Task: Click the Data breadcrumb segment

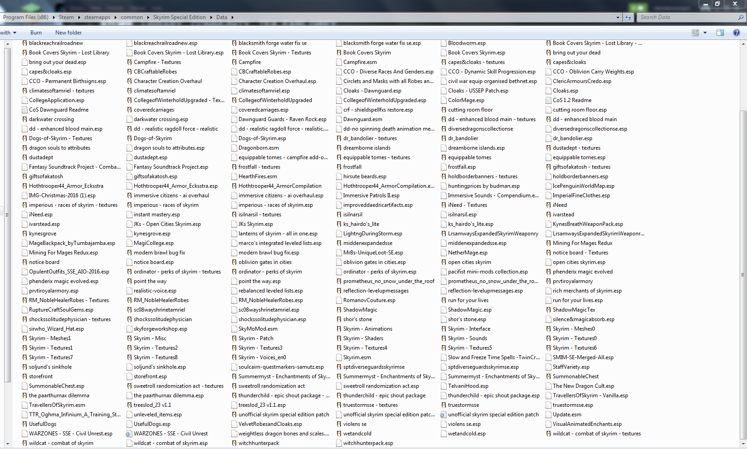Action: (x=222, y=17)
